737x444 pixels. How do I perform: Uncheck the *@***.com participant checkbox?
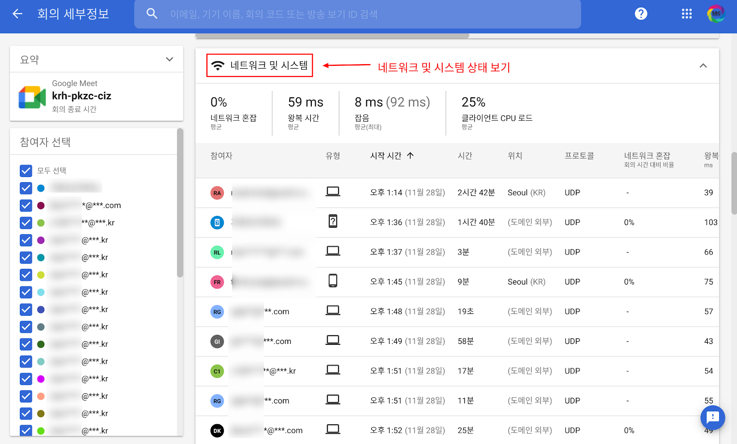[x=26, y=206]
